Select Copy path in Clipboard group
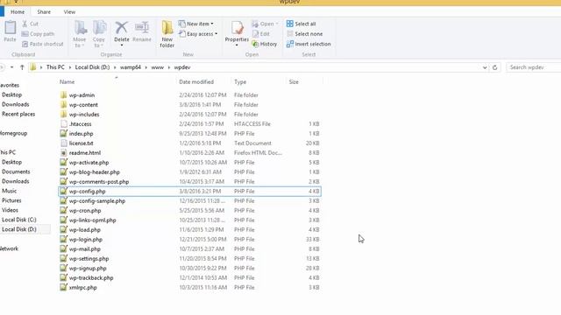 (38, 34)
